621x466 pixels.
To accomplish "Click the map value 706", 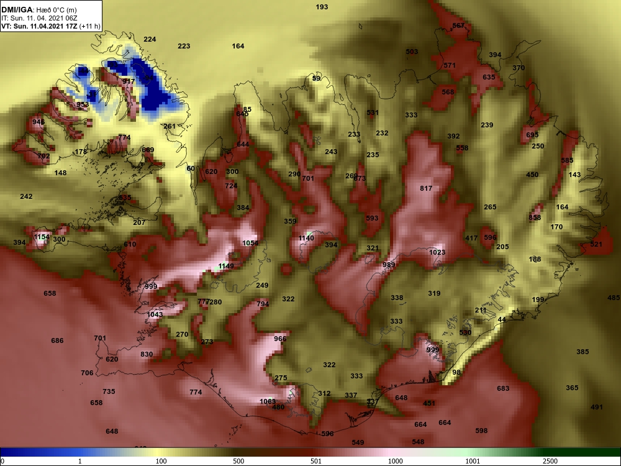I will click(87, 373).
